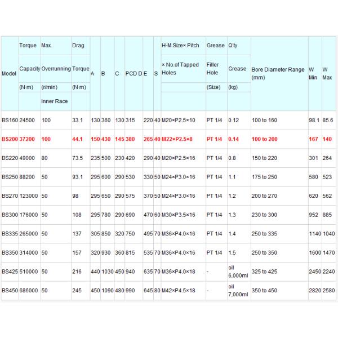The image size is (338, 338).
Task: Click tapped holes cell M36×P4.0×18
Action: pyautogui.click(x=184, y=272)
